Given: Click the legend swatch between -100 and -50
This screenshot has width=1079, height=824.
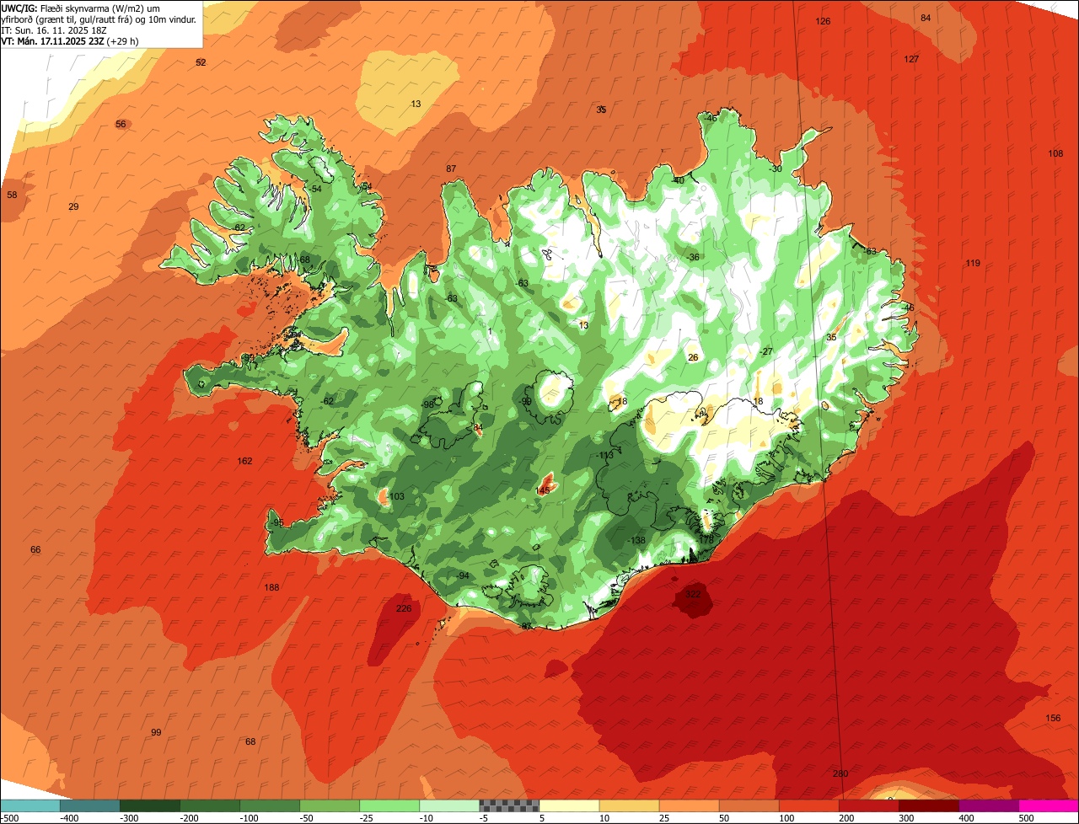Looking at the screenshot, I should click(269, 805).
